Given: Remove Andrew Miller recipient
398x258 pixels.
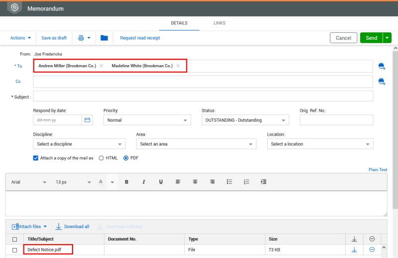Looking at the screenshot, I should click(x=101, y=66).
